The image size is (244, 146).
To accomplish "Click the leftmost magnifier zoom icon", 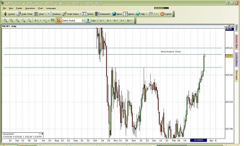I will pos(5,21).
